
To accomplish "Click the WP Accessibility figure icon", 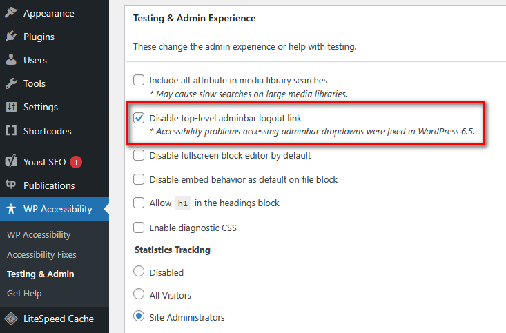I will pyautogui.click(x=11, y=209).
